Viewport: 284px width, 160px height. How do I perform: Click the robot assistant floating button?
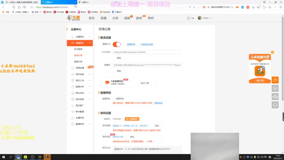click(275, 97)
